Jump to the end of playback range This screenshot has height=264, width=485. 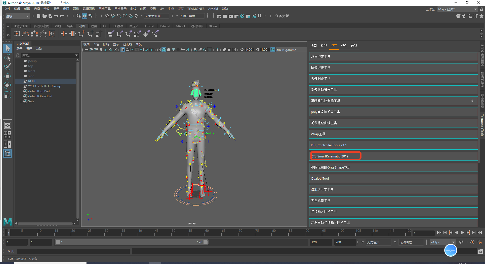pos(479,233)
